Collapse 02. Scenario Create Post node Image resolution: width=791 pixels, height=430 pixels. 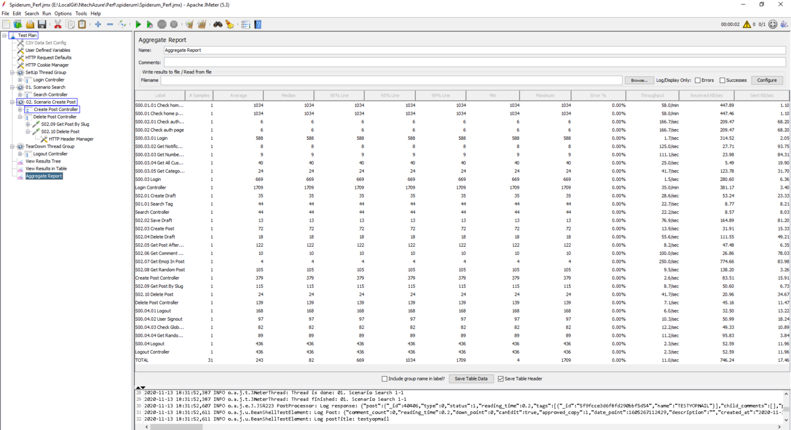tap(12, 102)
